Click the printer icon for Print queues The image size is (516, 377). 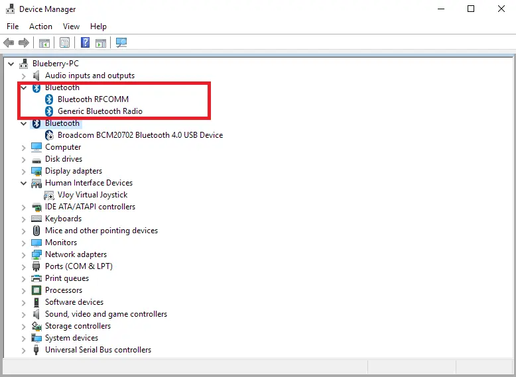tap(36, 278)
